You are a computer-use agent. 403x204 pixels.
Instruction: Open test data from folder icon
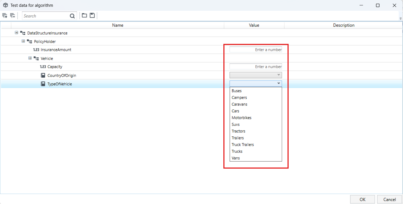84,16
